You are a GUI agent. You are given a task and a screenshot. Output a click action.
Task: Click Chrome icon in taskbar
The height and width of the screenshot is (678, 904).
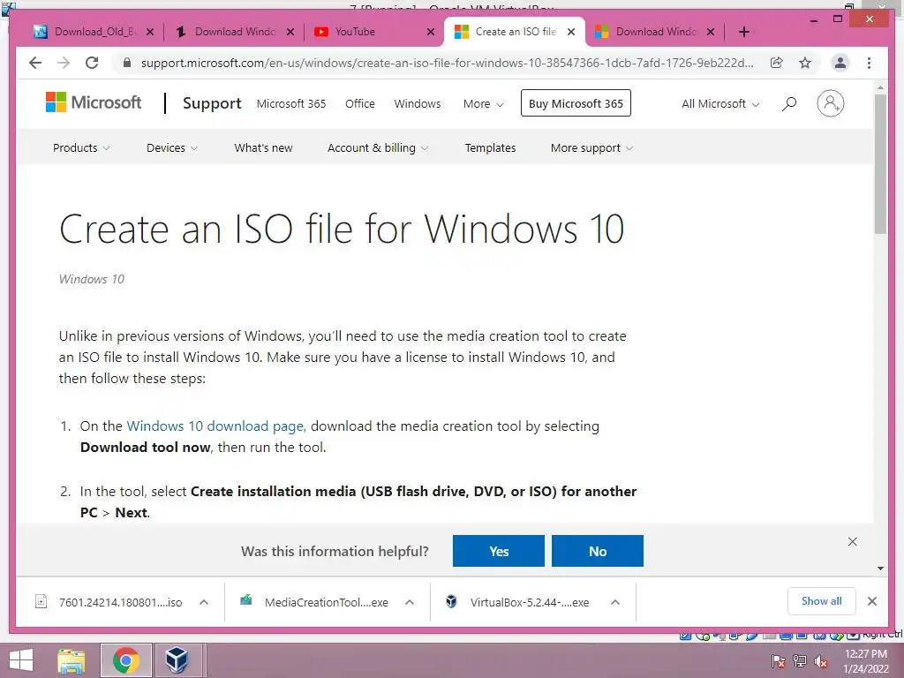tap(126, 660)
